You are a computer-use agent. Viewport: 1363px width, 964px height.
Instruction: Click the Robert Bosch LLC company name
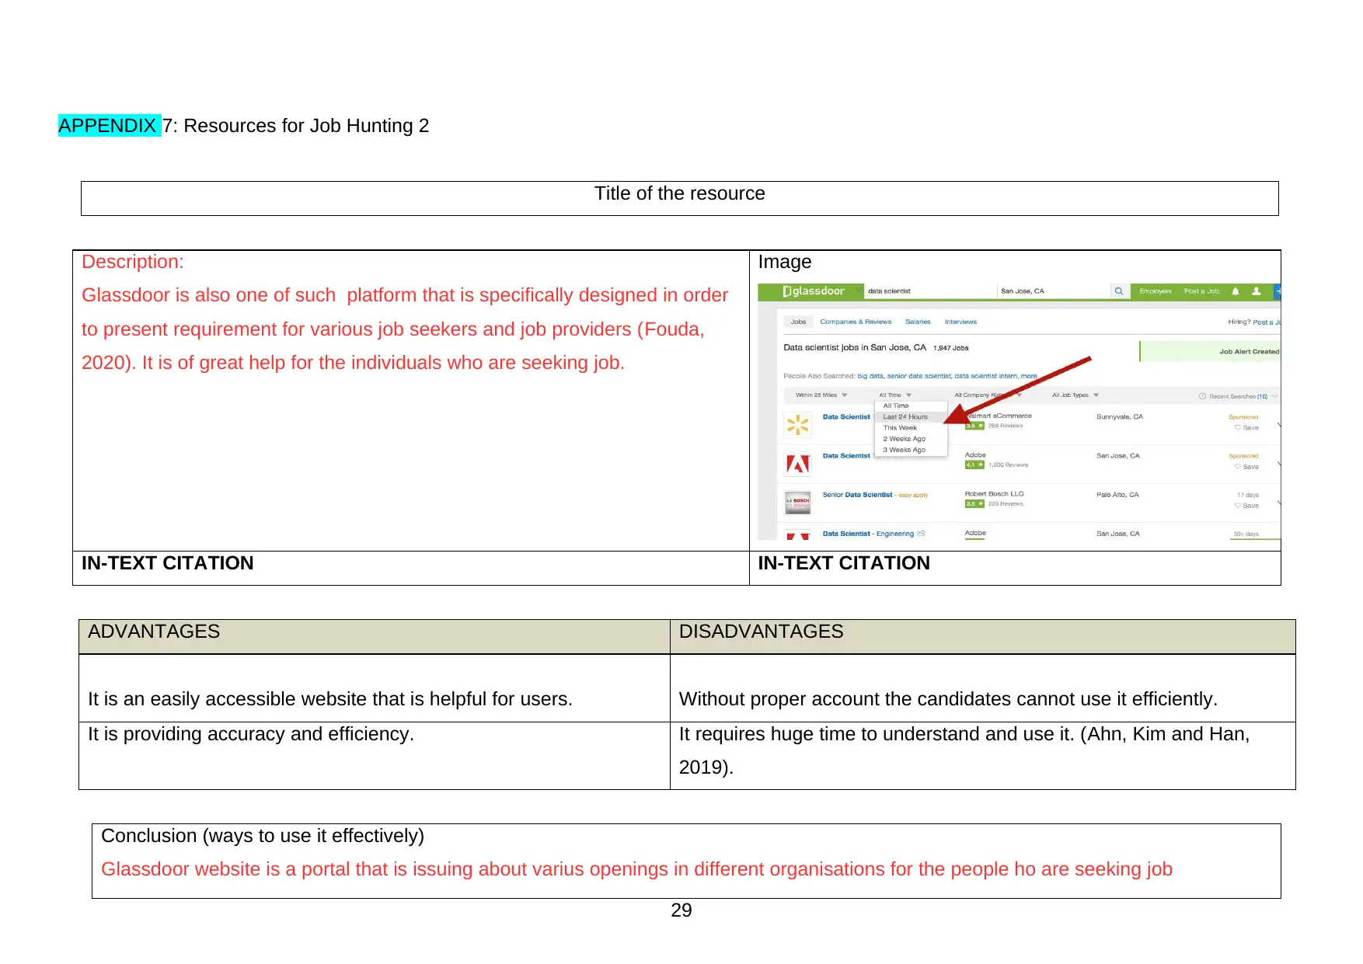[x=994, y=493]
